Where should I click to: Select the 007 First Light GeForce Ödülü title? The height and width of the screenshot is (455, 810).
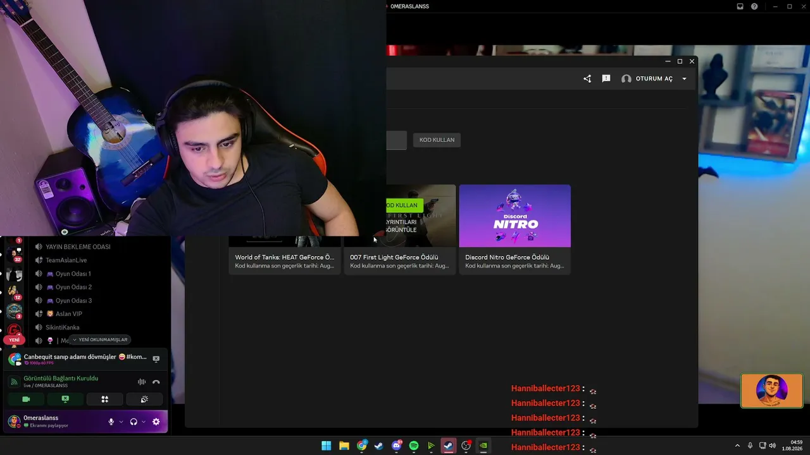(394, 257)
